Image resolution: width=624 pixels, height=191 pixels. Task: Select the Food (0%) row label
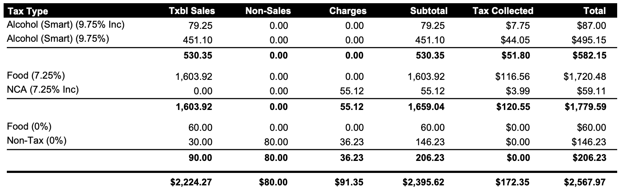[29, 126]
